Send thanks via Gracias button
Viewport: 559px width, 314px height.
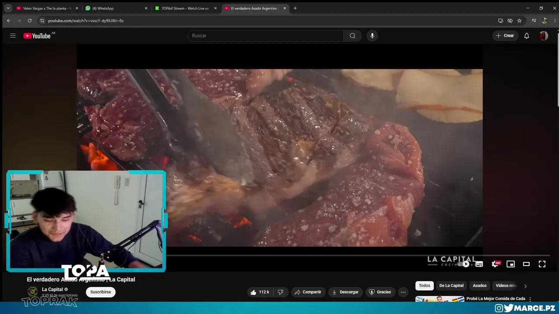click(380, 292)
